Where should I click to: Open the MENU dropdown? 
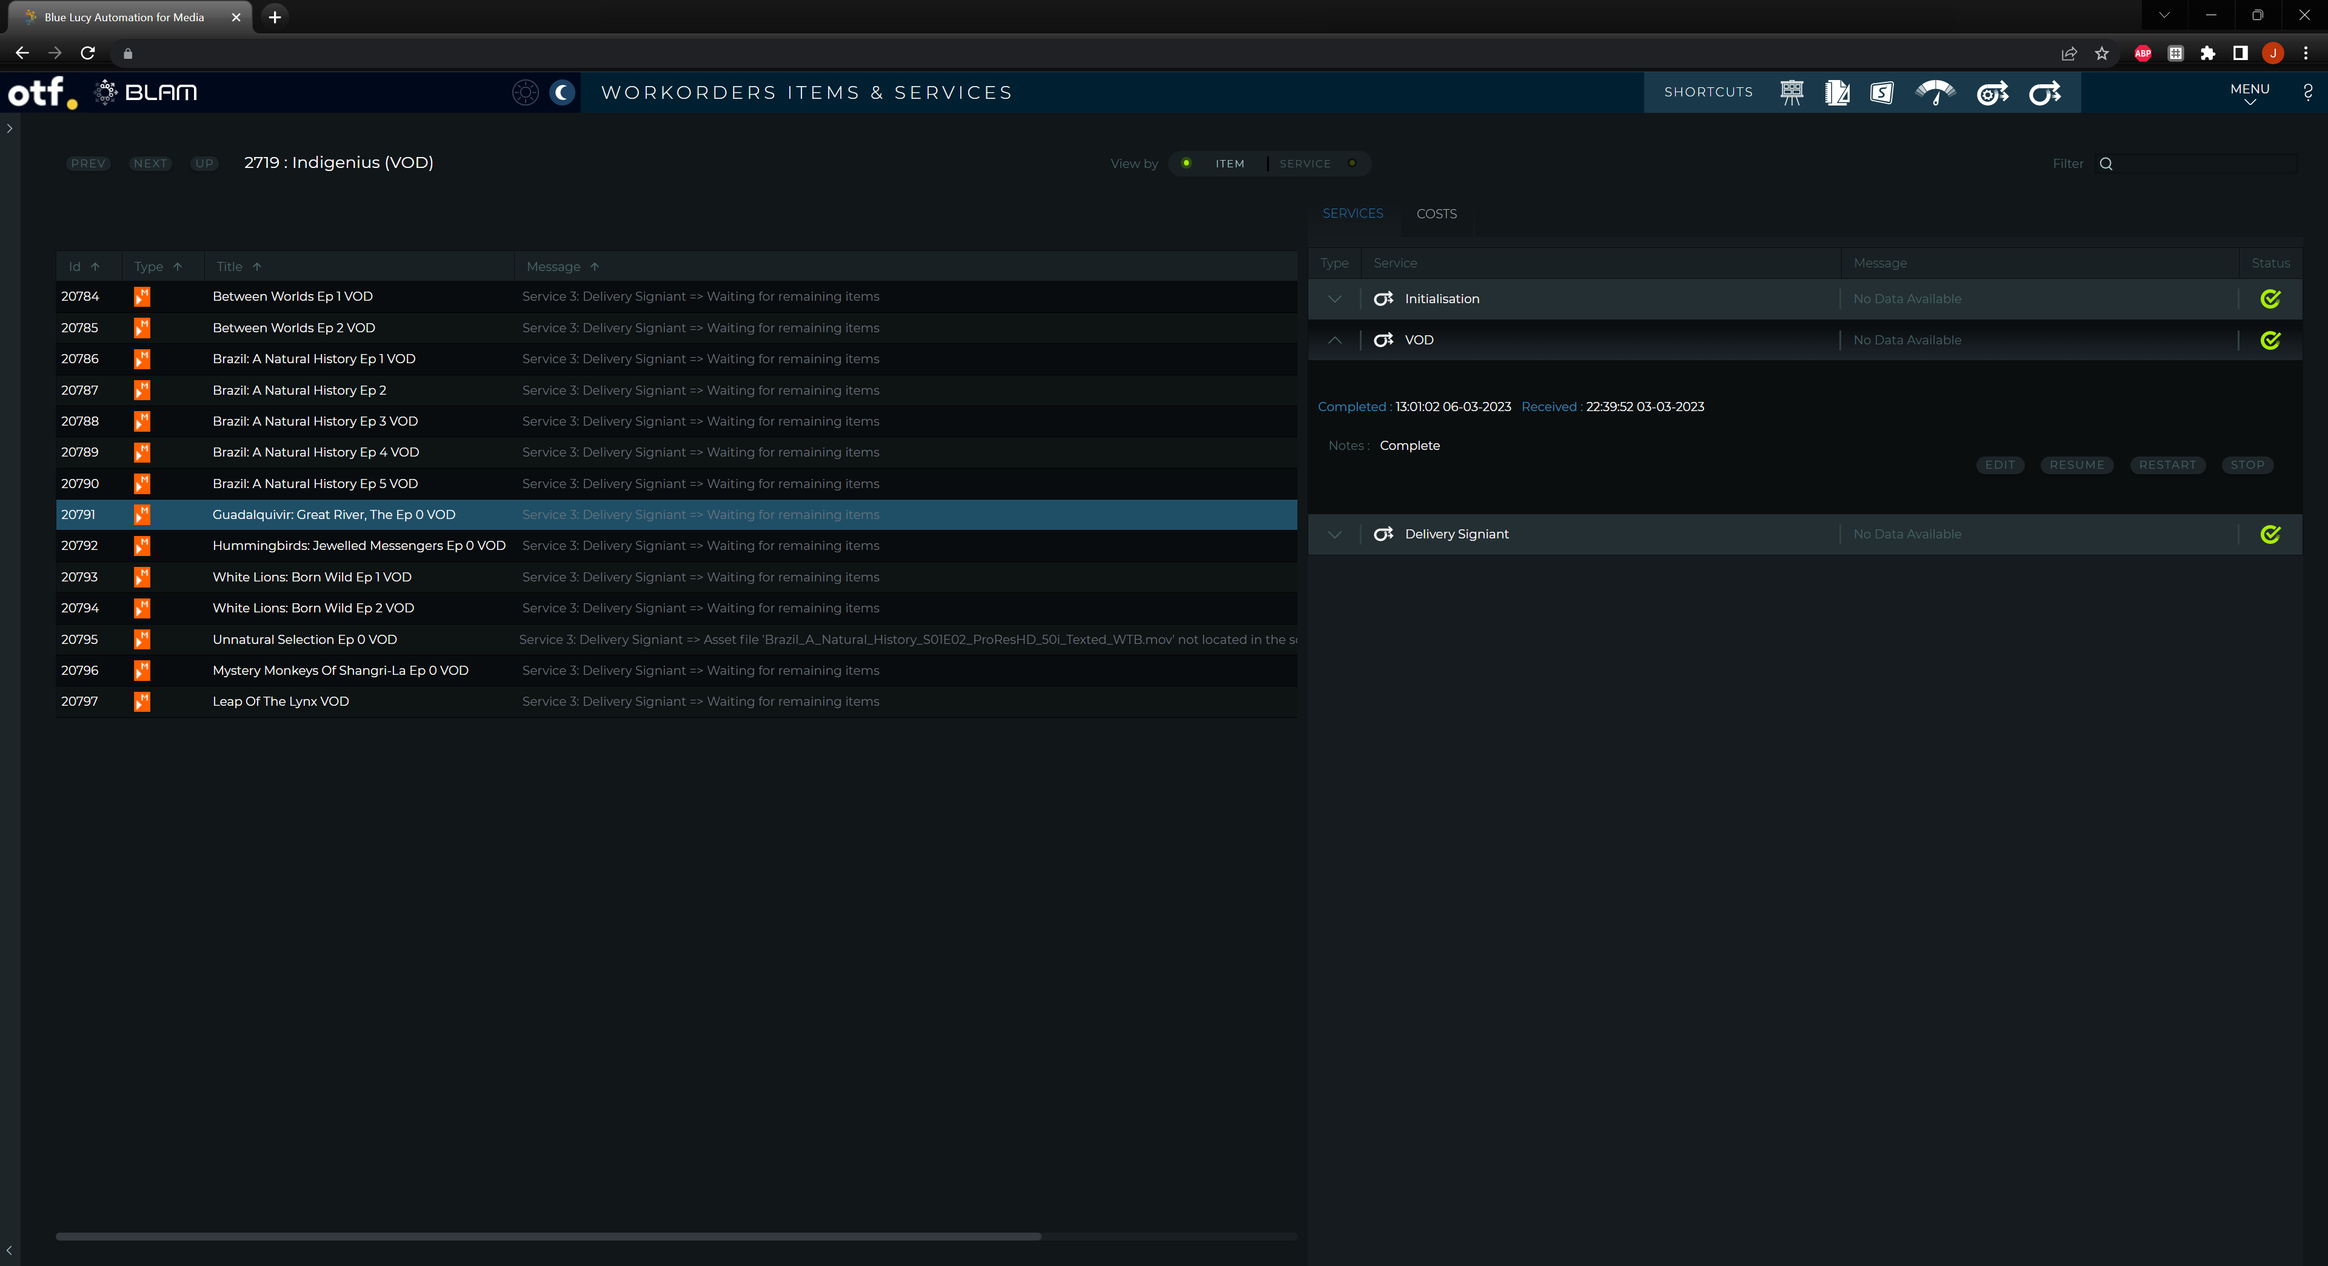click(2249, 92)
